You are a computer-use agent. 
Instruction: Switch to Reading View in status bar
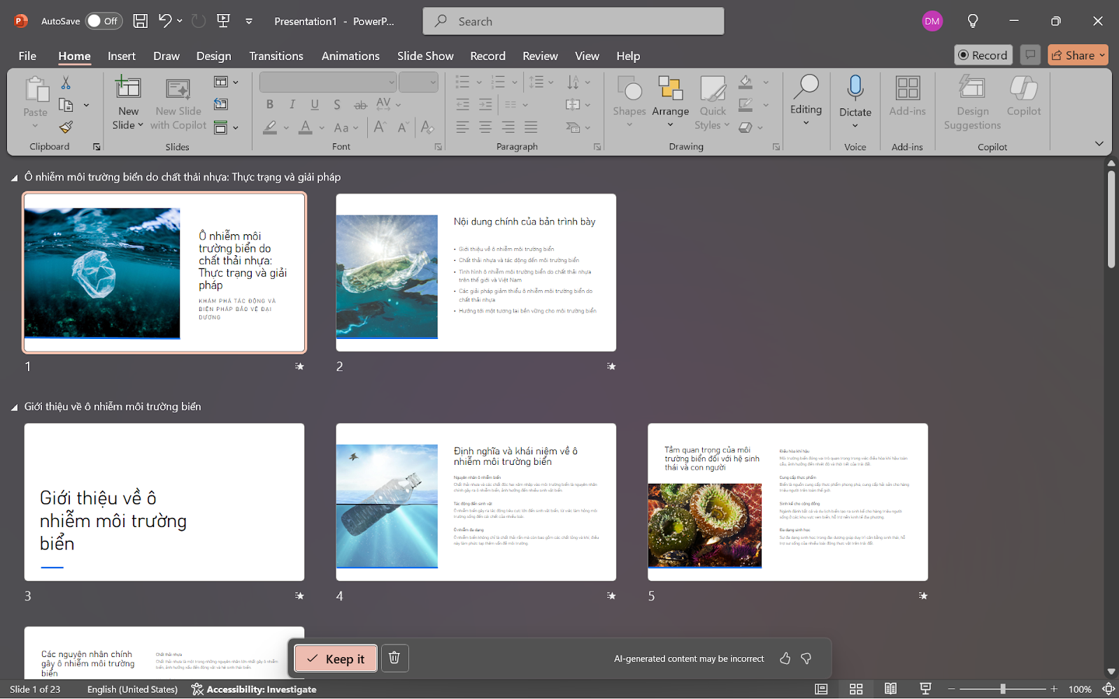coord(890,689)
